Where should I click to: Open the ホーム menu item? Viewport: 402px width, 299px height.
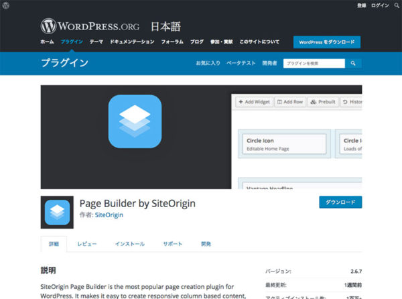[47, 42]
